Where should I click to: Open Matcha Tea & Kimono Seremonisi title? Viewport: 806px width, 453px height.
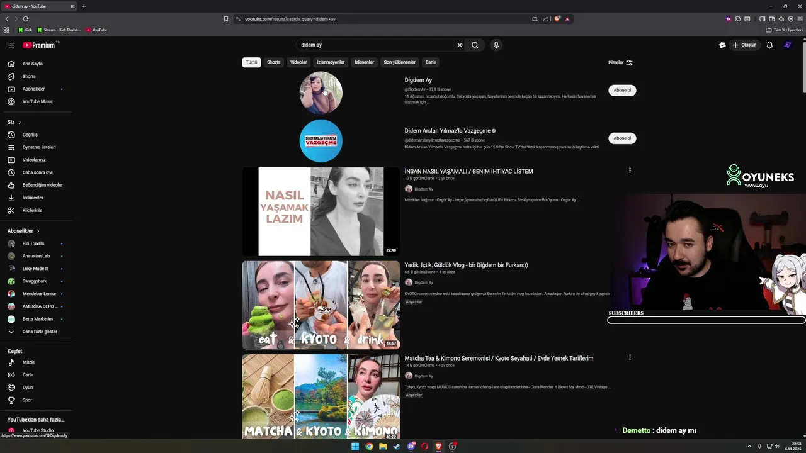499,358
